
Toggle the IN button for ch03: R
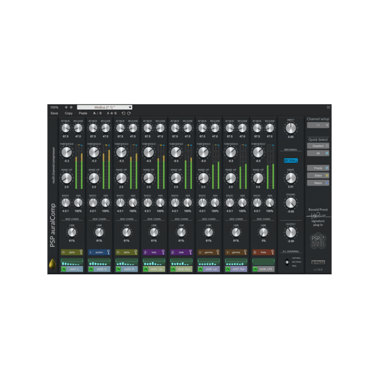pos(118,269)
